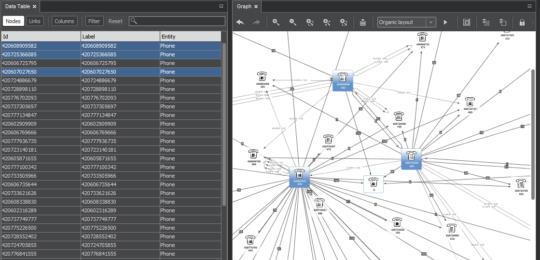The width and height of the screenshot is (540, 260).
Task: Click the Reset button
Action: pos(115,21)
